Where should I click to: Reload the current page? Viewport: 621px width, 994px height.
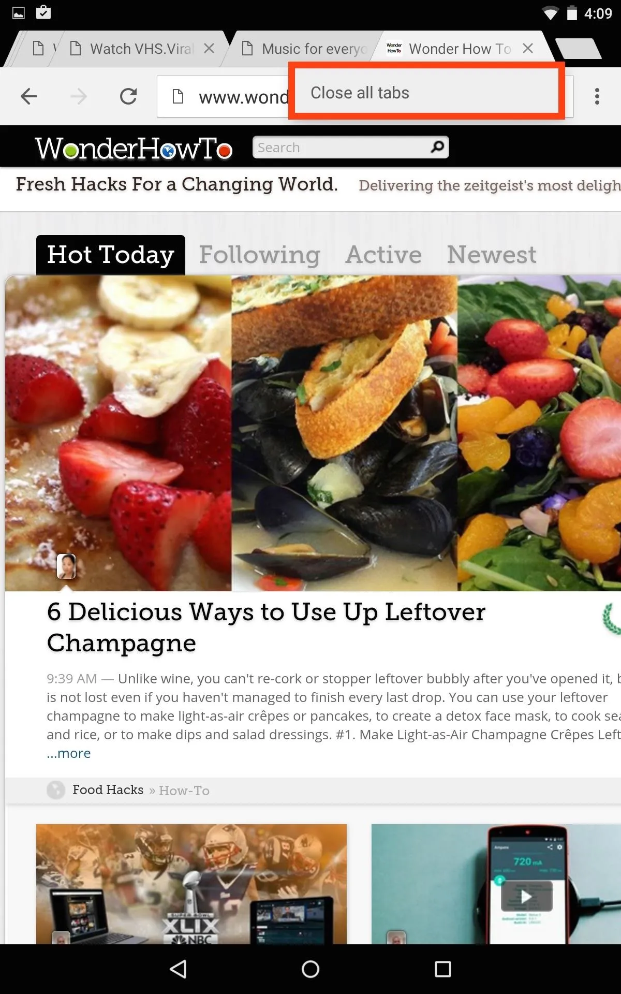(x=128, y=96)
